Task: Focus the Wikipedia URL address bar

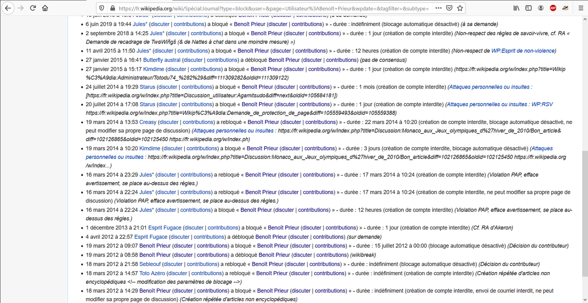Action: pos(273,8)
